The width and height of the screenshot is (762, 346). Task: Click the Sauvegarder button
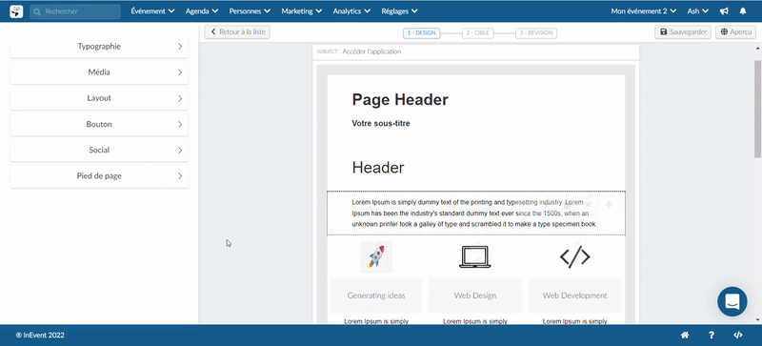tap(683, 32)
